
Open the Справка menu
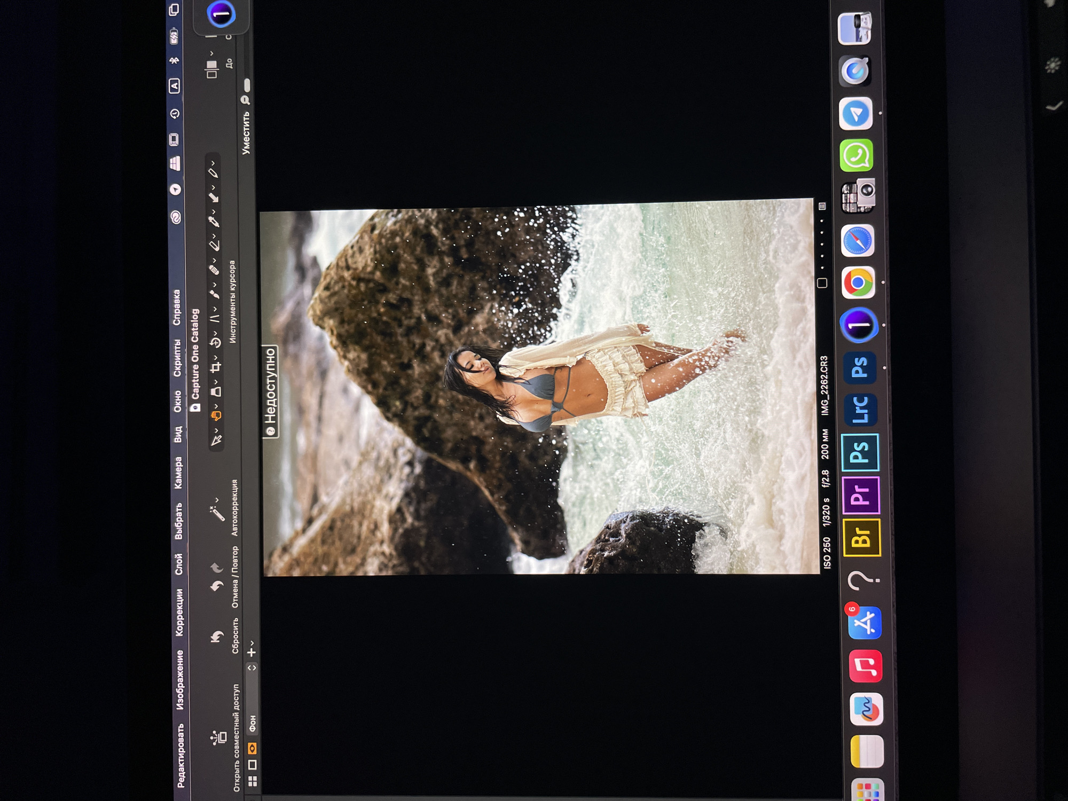[x=176, y=307]
